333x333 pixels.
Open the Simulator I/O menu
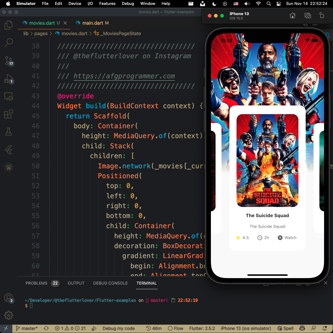[90, 4]
